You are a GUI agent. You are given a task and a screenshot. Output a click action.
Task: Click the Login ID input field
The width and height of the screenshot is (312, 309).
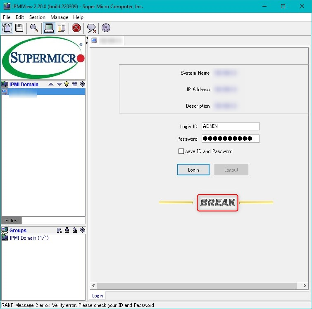[x=230, y=126]
